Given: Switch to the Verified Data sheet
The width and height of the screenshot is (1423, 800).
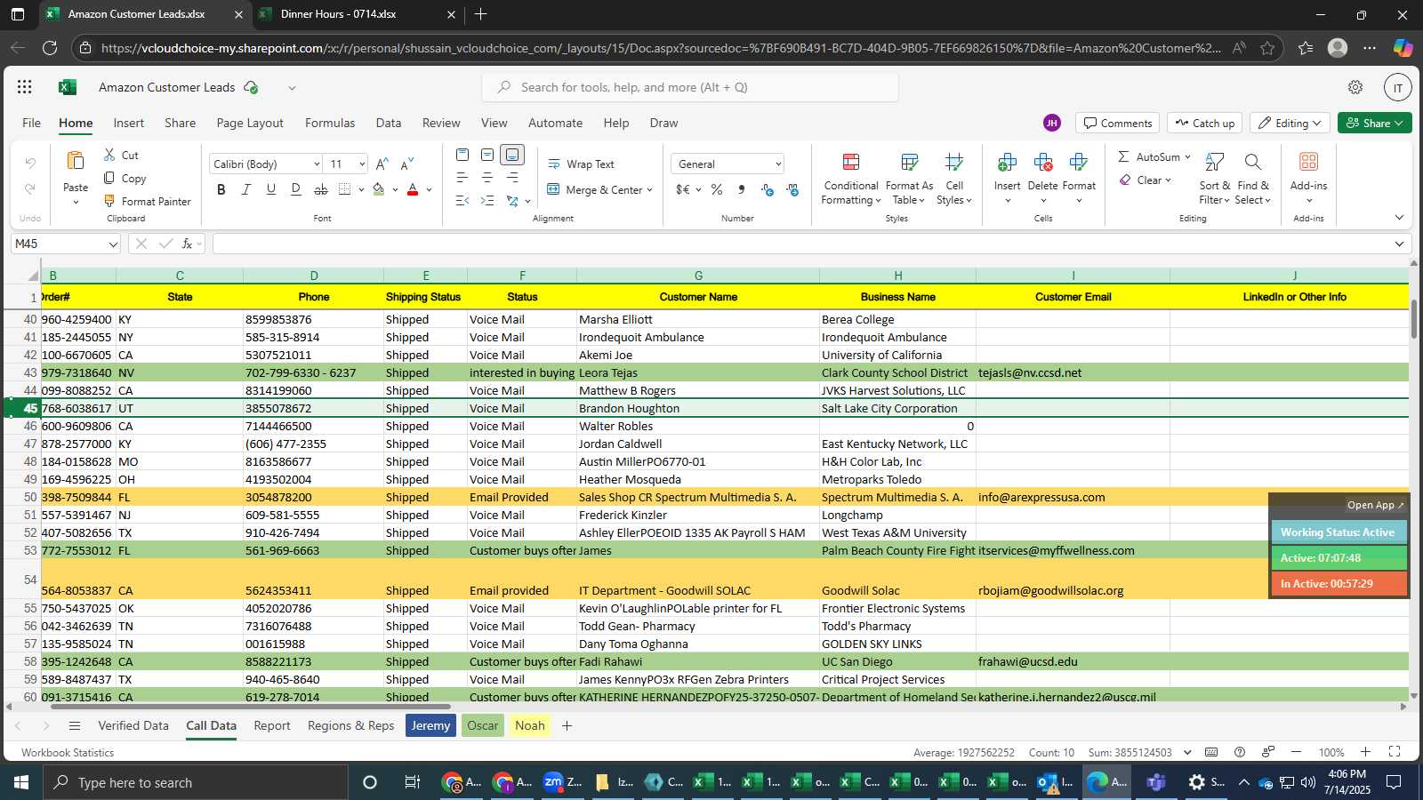Looking at the screenshot, I should pos(133,725).
